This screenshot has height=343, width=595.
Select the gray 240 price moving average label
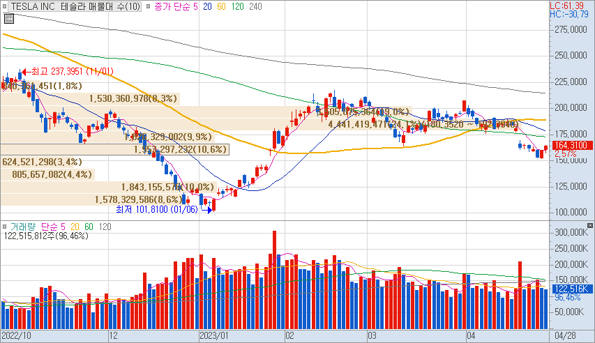(x=255, y=6)
